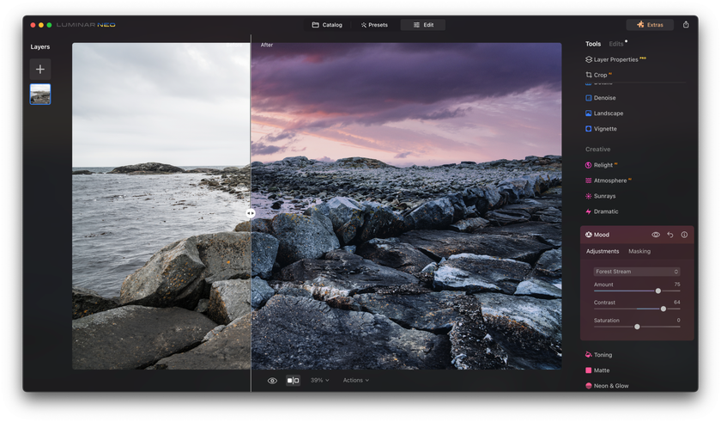The height and width of the screenshot is (422, 721).
Task: Select the Adjustments tab in Mood
Action: click(x=603, y=251)
